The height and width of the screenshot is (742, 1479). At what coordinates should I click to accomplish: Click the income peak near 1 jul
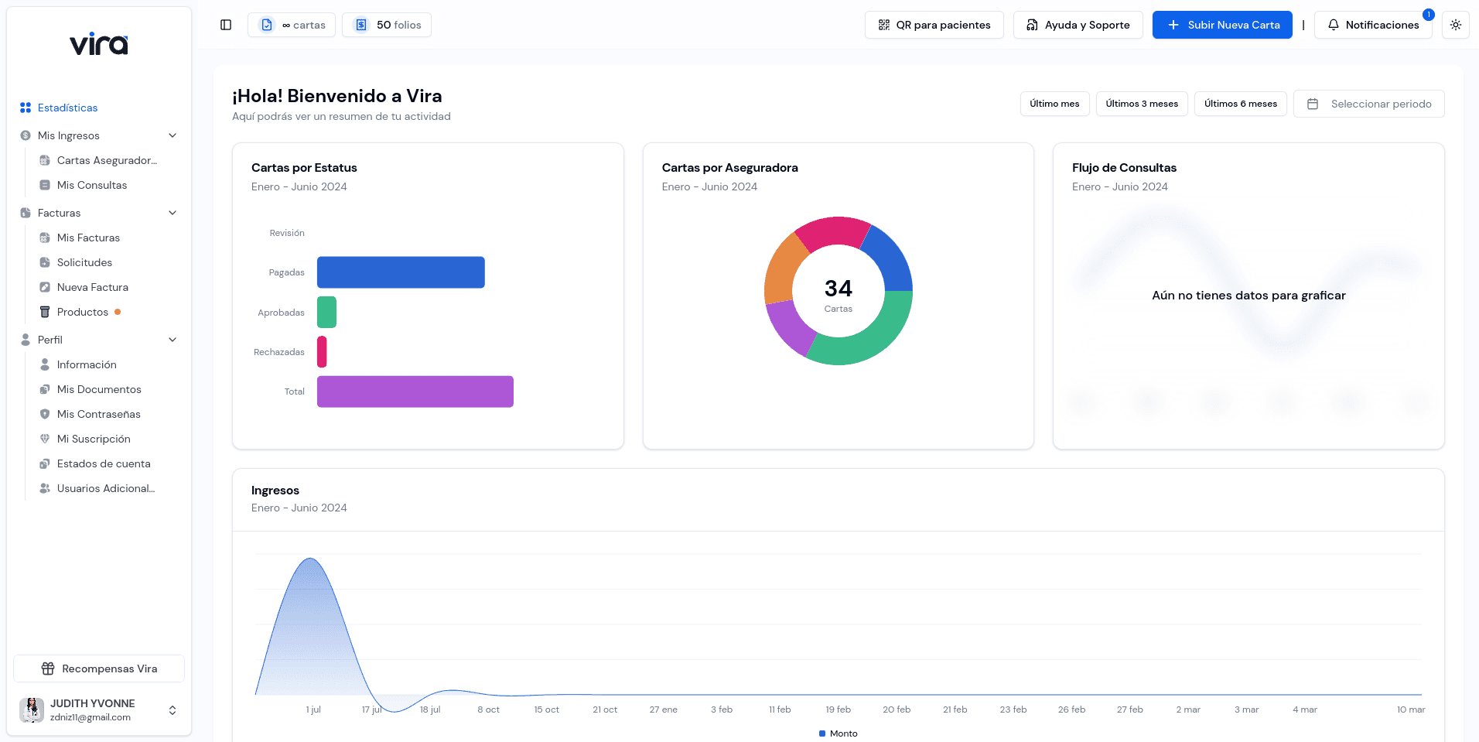pyautogui.click(x=311, y=560)
